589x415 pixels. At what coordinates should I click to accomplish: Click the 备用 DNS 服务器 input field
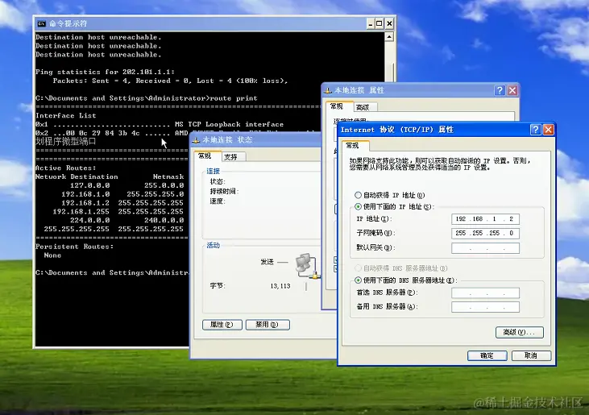coord(485,307)
